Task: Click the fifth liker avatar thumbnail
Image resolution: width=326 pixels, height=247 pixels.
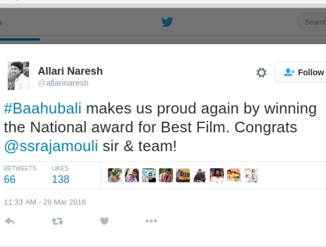Action: click(x=183, y=175)
